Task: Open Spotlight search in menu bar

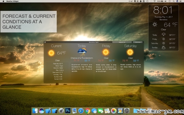Action: [173, 1]
